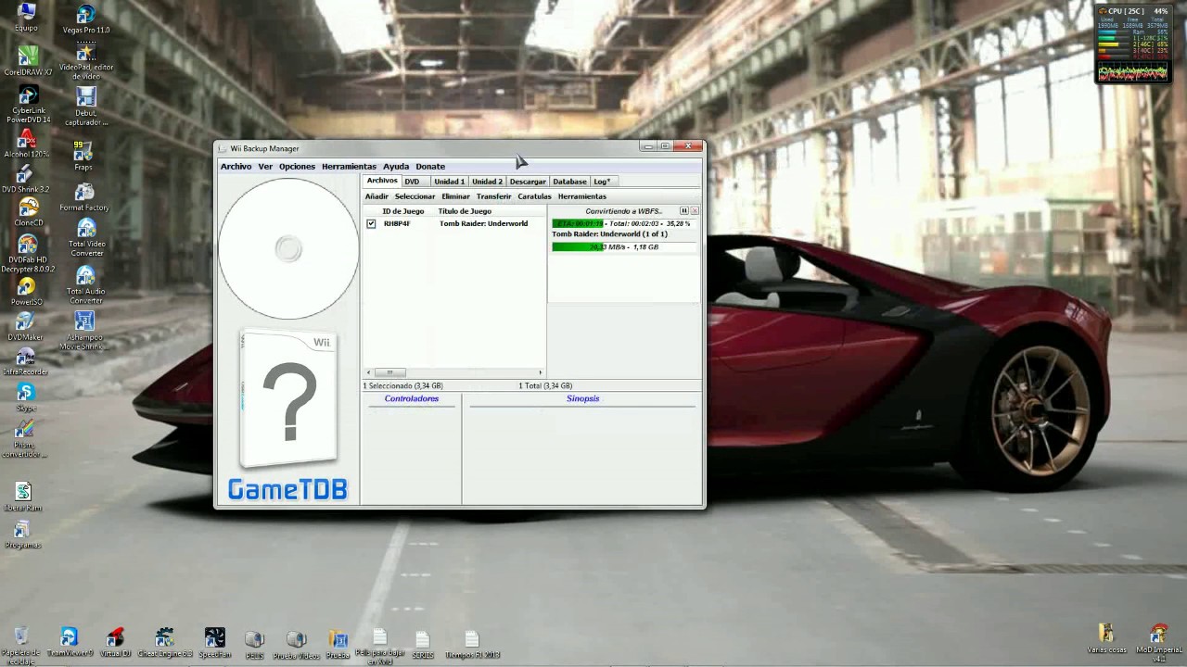The image size is (1187, 667).
Task: Open Papelera de reciclaje icon
Action: click(21, 646)
